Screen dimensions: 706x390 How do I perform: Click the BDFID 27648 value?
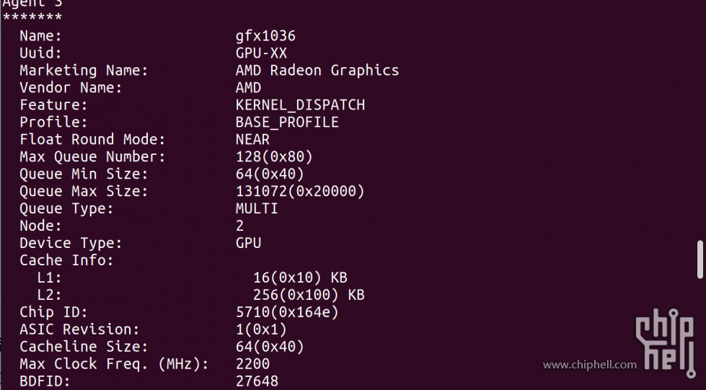click(x=257, y=381)
